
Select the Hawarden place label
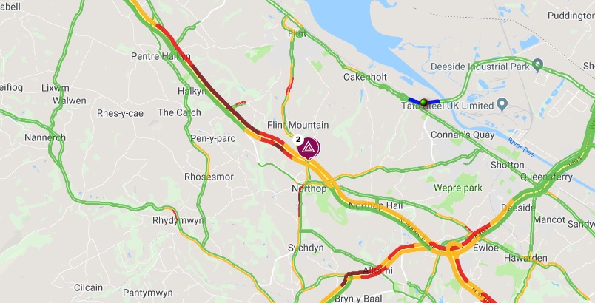pos(525,259)
